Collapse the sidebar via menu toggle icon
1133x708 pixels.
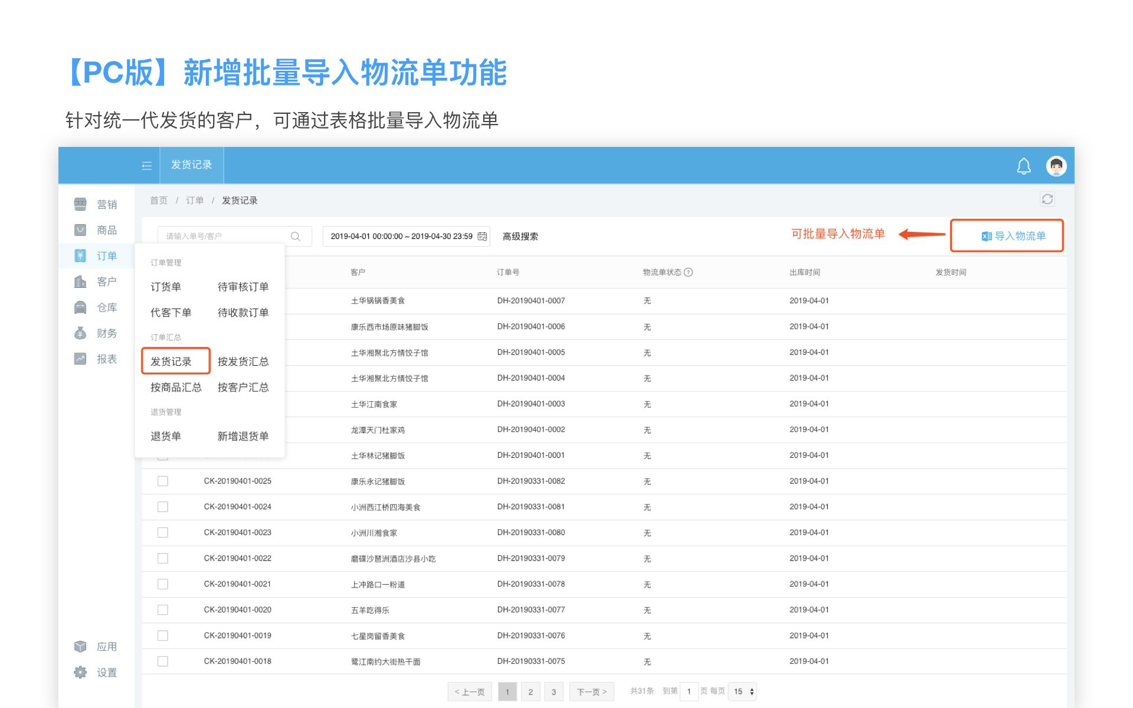147,166
